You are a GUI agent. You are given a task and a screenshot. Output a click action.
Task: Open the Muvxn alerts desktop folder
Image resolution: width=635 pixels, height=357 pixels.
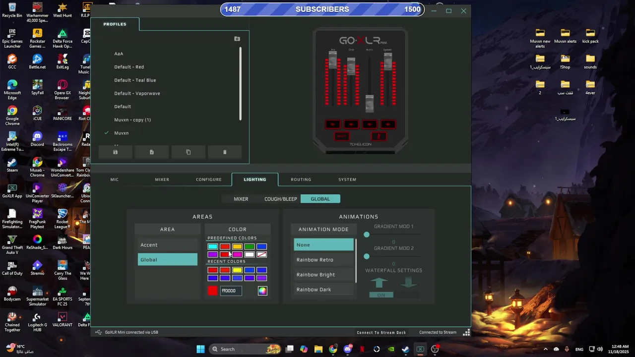[565, 36]
